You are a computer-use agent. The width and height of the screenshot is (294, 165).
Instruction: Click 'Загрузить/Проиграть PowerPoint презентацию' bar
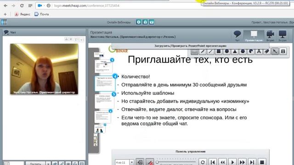point(190,46)
